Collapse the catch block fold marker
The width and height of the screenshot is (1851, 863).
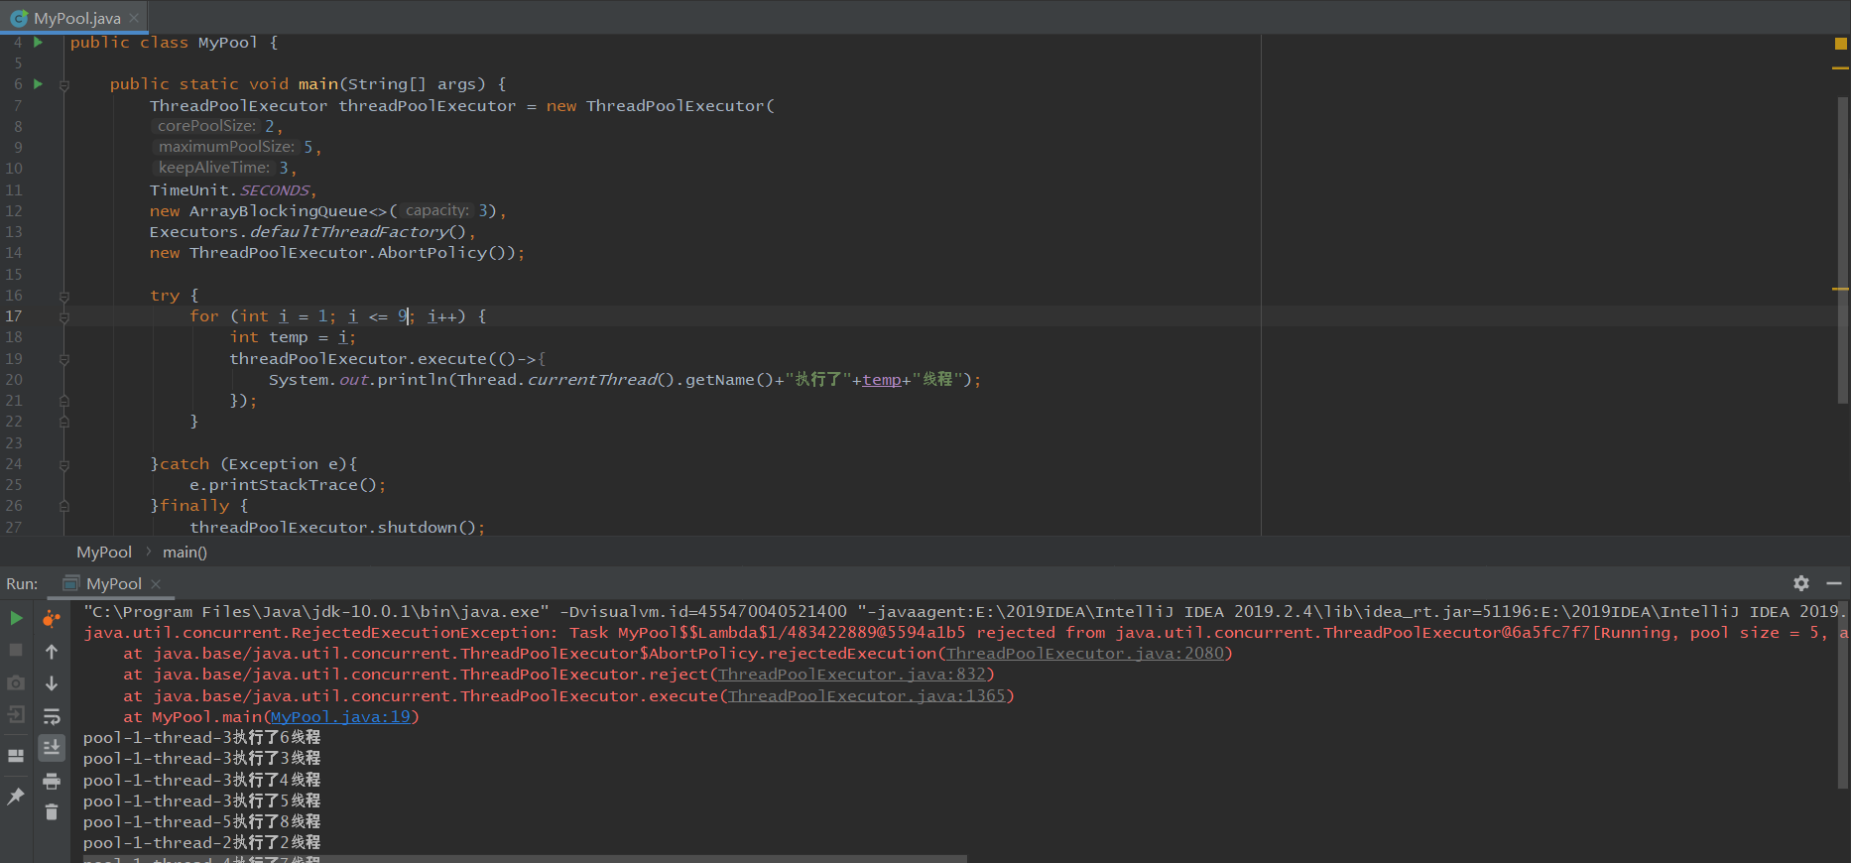pos(63,464)
